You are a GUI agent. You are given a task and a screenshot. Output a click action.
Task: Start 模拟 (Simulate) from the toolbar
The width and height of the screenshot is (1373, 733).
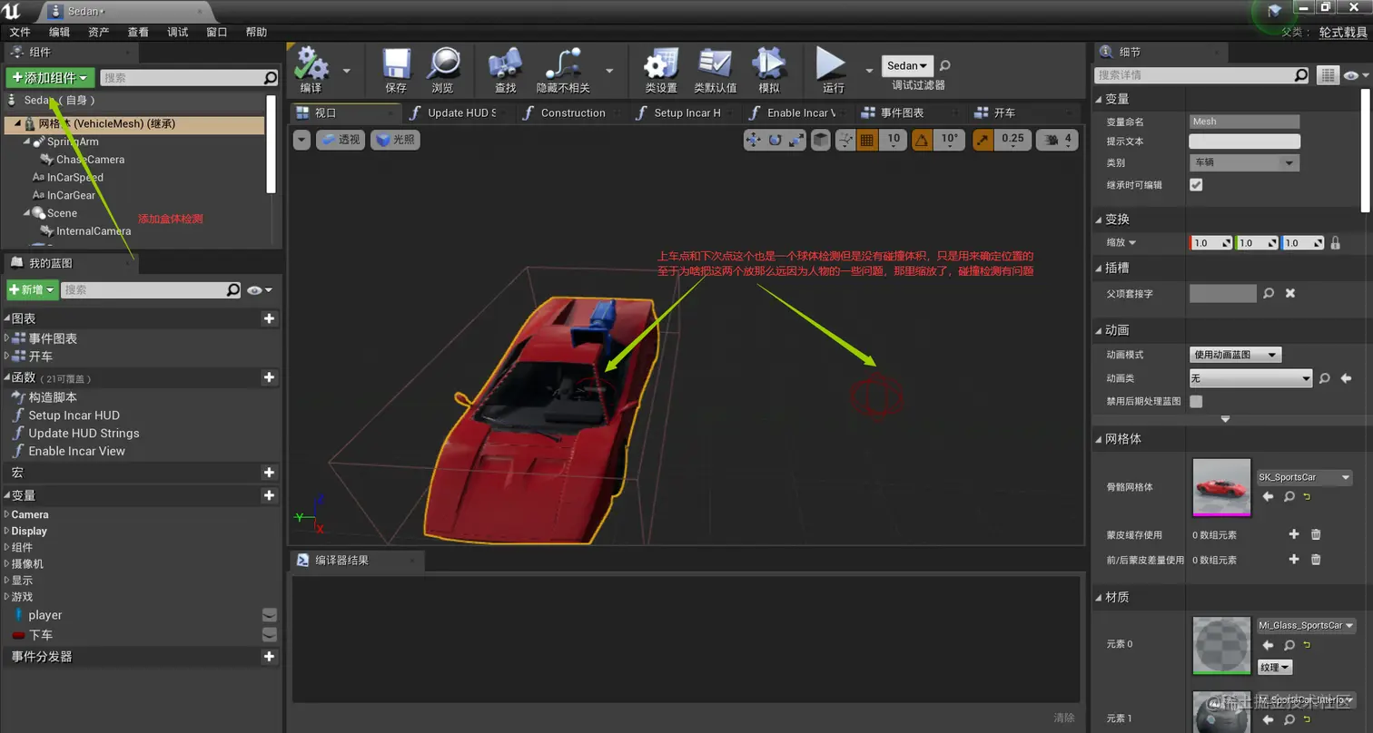[769, 64]
